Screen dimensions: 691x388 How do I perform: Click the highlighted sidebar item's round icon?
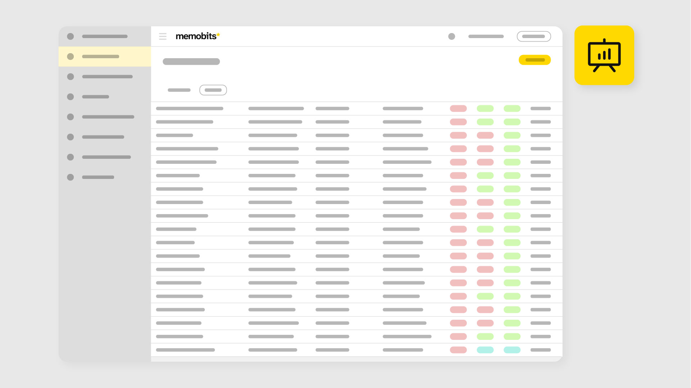click(x=71, y=56)
